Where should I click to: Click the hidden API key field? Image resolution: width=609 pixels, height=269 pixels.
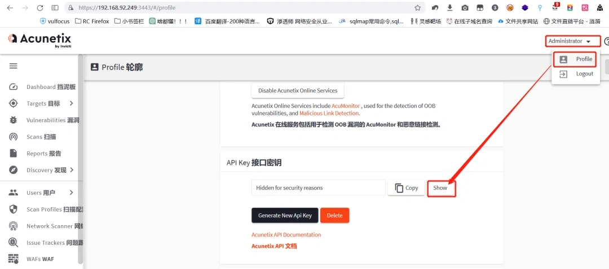pyautogui.click(x=319, y=188)
